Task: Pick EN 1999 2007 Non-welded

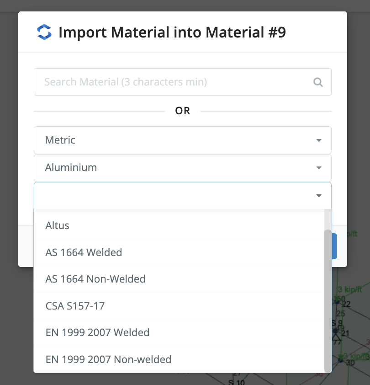Action: tap(179, 359)
